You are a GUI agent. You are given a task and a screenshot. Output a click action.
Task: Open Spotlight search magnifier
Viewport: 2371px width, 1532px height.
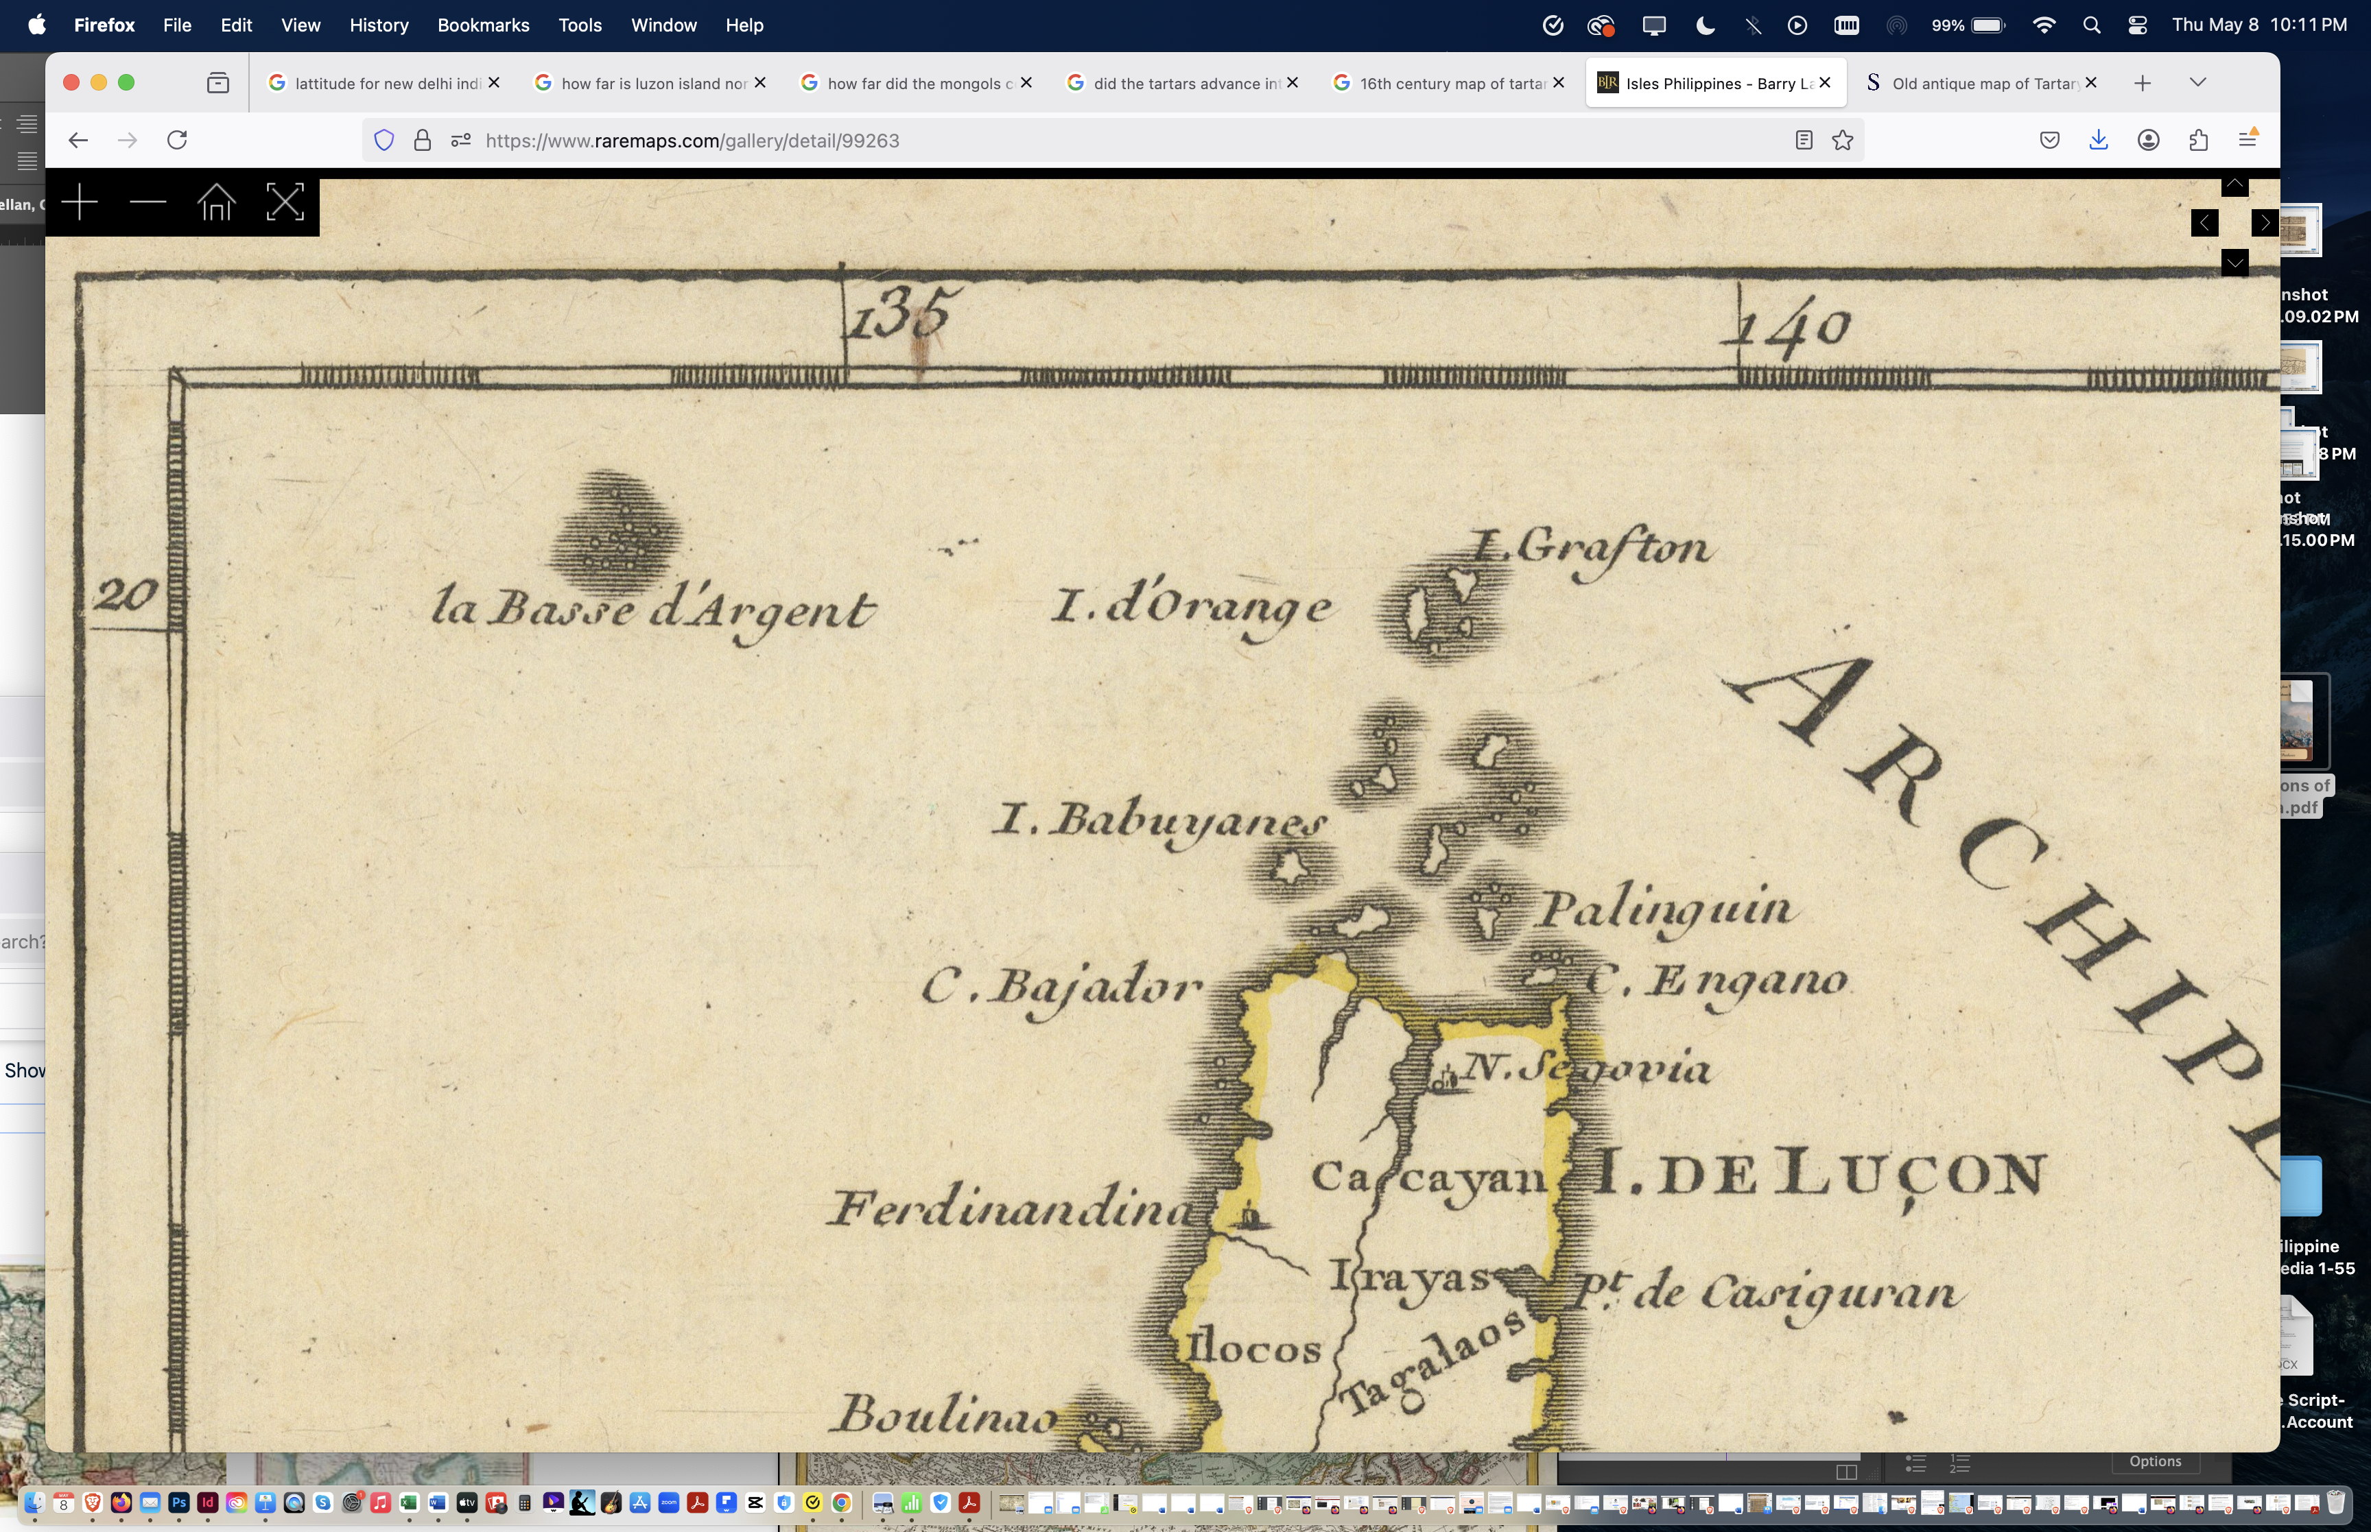coord(2091,25)
